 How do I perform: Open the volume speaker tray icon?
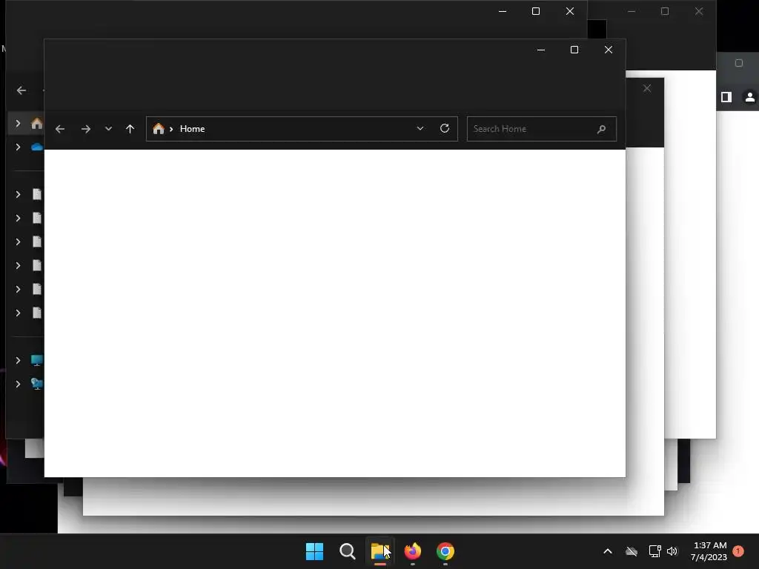[x=672, y=551]
